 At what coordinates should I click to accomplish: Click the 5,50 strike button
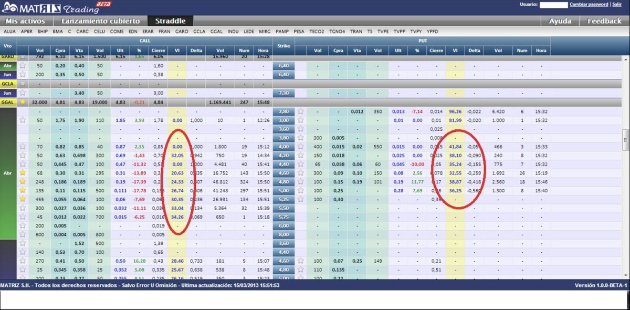click(283, 208)
